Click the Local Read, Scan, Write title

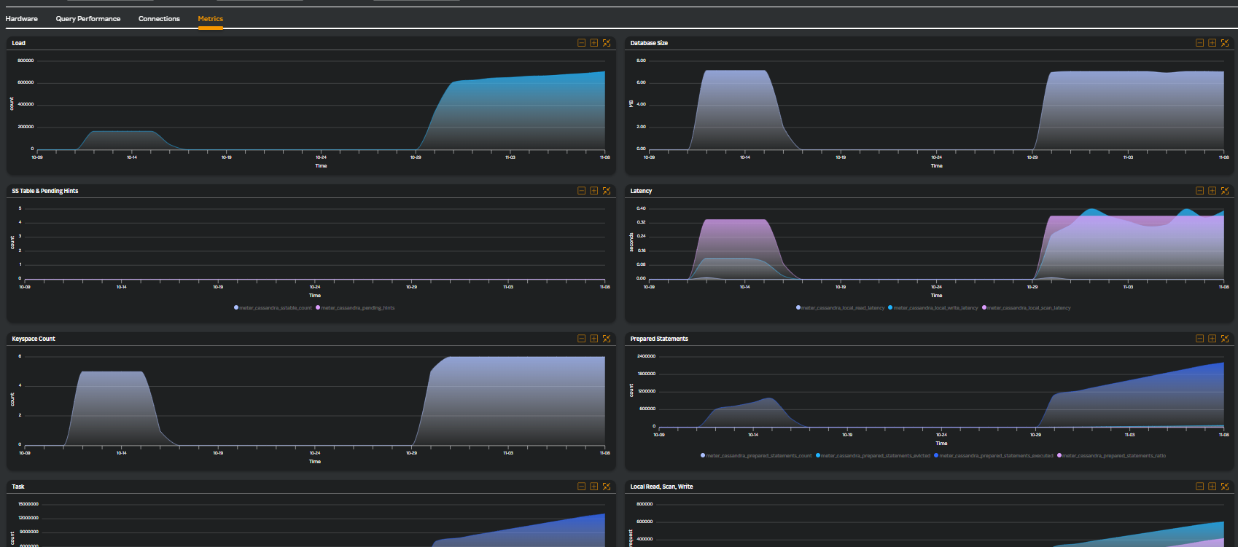click(662, 487)
